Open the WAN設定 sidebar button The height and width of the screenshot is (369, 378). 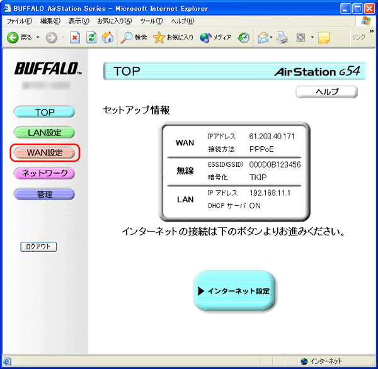[44, 152]
